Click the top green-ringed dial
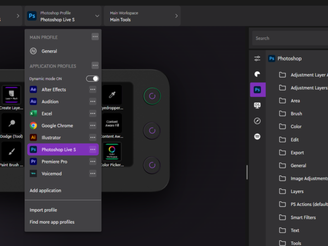Viewport: 328px width, 246px height. [152, 96]
